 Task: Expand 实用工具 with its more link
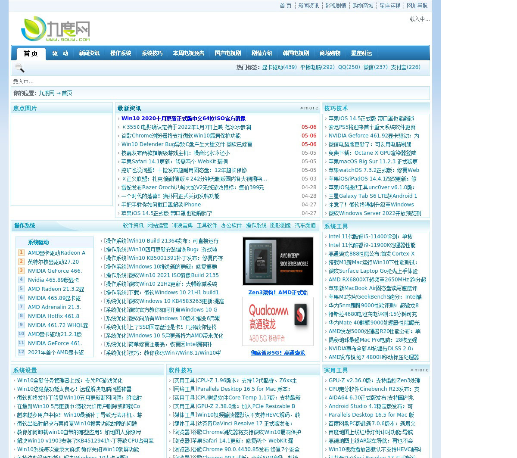(x=419, y=370)
